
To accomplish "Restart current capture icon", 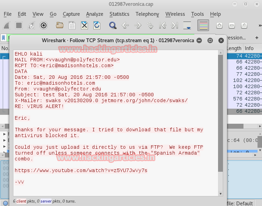I will coord(31,25).
